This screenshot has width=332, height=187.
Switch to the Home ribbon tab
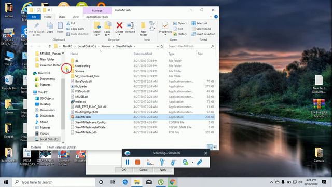pyautogui.click(x=48, y=17)
